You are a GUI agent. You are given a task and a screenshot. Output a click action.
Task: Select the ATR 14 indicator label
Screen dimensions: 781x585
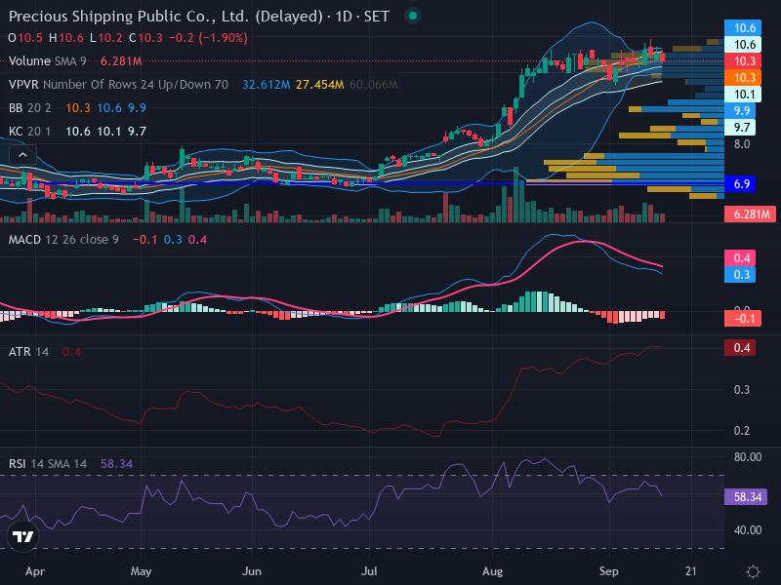click(x=28, y=352)
